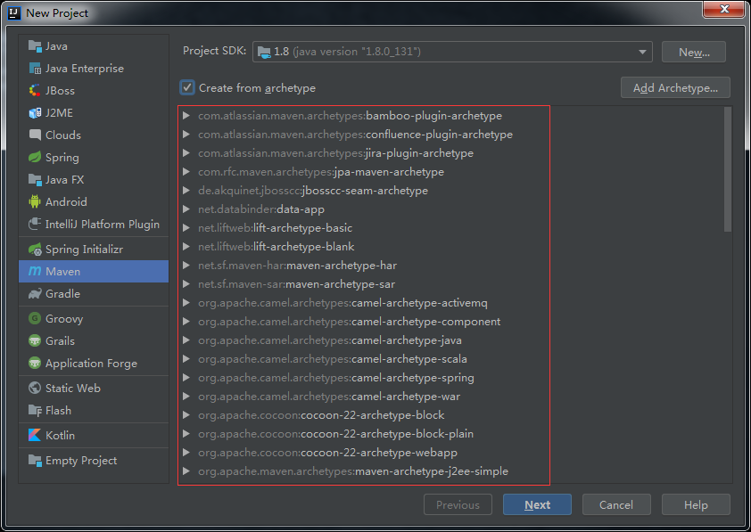
Task: Select the Java FX folder icon
Action: coord(35,180)
